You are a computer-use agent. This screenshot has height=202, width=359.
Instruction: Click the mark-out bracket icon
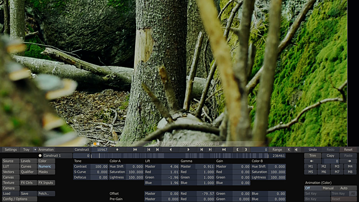coord(245,149)
